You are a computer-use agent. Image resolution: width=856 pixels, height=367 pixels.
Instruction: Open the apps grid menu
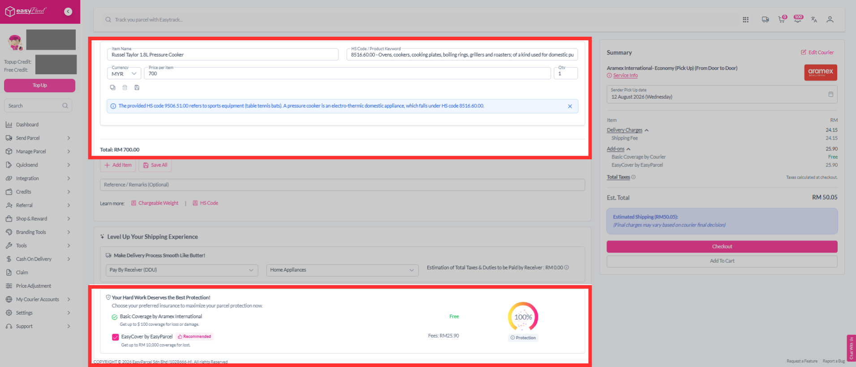pyautogui.click(x=746, y=20)
